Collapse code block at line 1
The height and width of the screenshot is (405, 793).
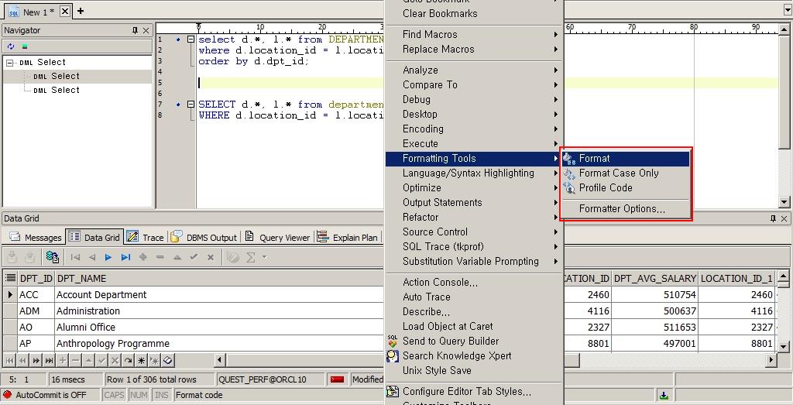pos(191,39)
